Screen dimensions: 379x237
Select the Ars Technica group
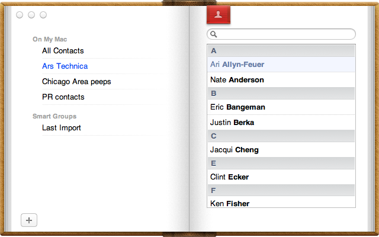pos(65,66)
